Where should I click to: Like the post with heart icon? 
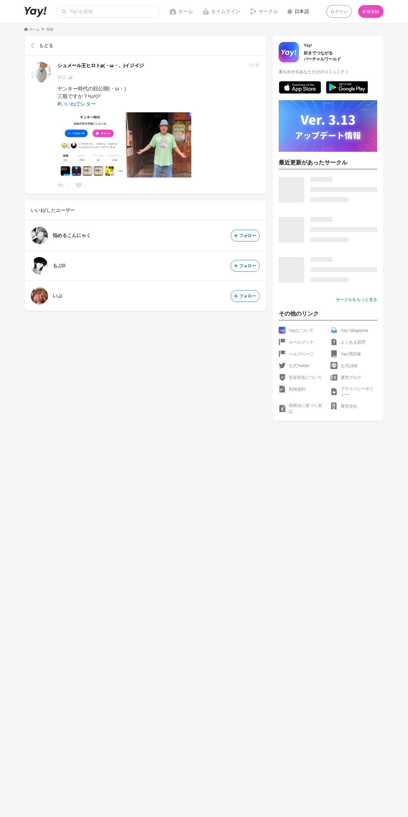(x=79, y=185)
